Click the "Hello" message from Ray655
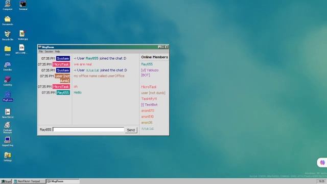 (x=78, y=93)
